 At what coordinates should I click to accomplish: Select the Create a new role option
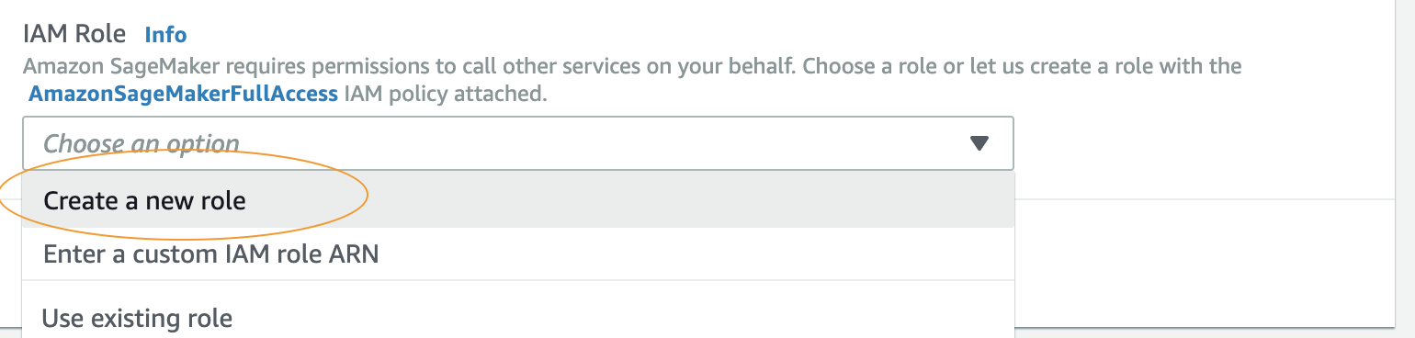click(x=518, y=200)
